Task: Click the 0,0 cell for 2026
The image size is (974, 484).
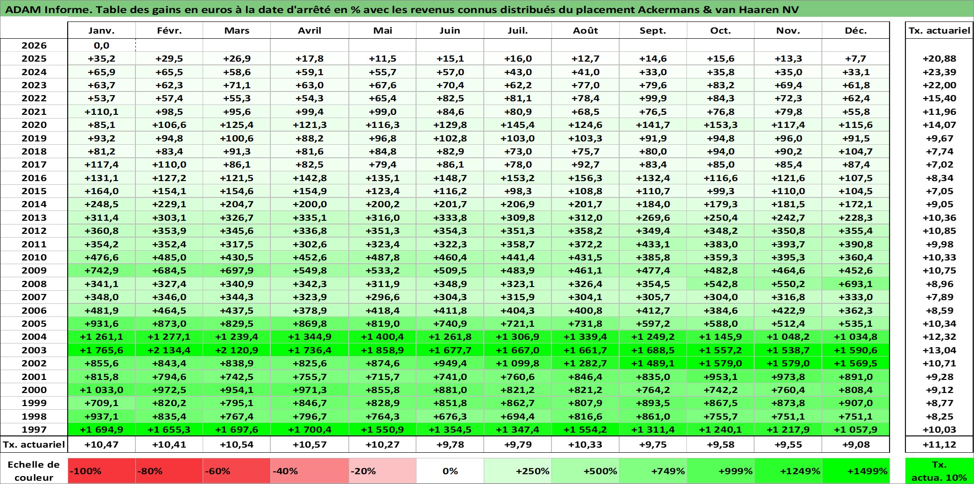Action: pos(101,45)
